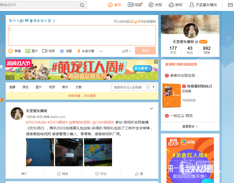Select the 文章 feed tab
This screenshot has height=183, width=234.
[78, 87]
